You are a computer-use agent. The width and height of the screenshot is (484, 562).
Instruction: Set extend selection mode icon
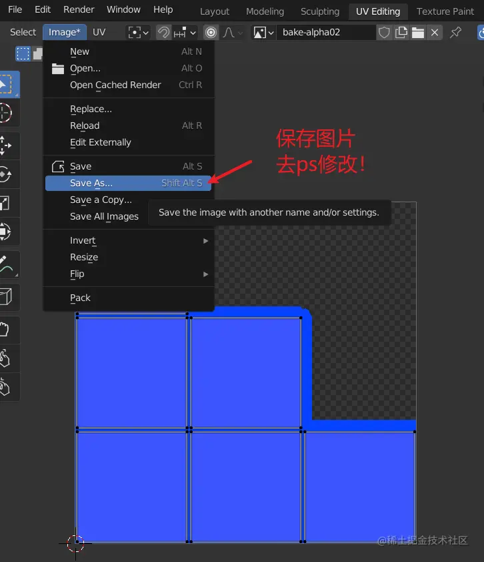click(37, 54)
